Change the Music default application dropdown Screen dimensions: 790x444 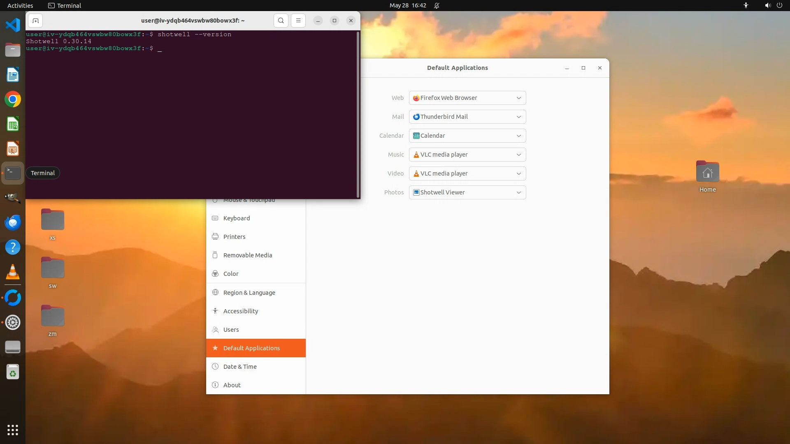coord(467,155)
